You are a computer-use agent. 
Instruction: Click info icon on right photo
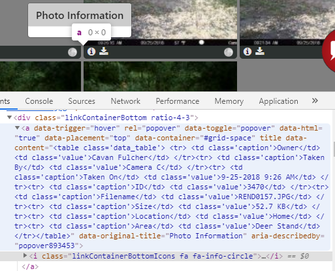click(x=247, y=52)
